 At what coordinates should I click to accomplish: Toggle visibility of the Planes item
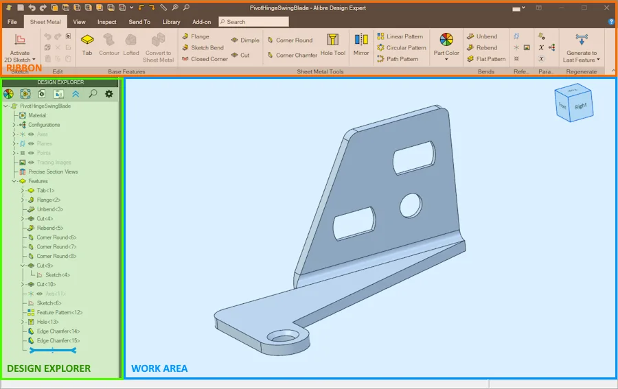click(31, 143)
